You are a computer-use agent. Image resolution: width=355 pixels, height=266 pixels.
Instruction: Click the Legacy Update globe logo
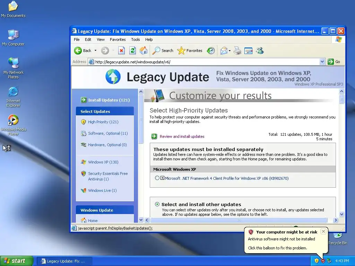[x=113, y=77]
